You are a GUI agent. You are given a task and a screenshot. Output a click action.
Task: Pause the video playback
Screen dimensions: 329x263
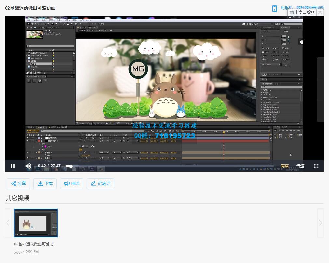pos(13,166)
